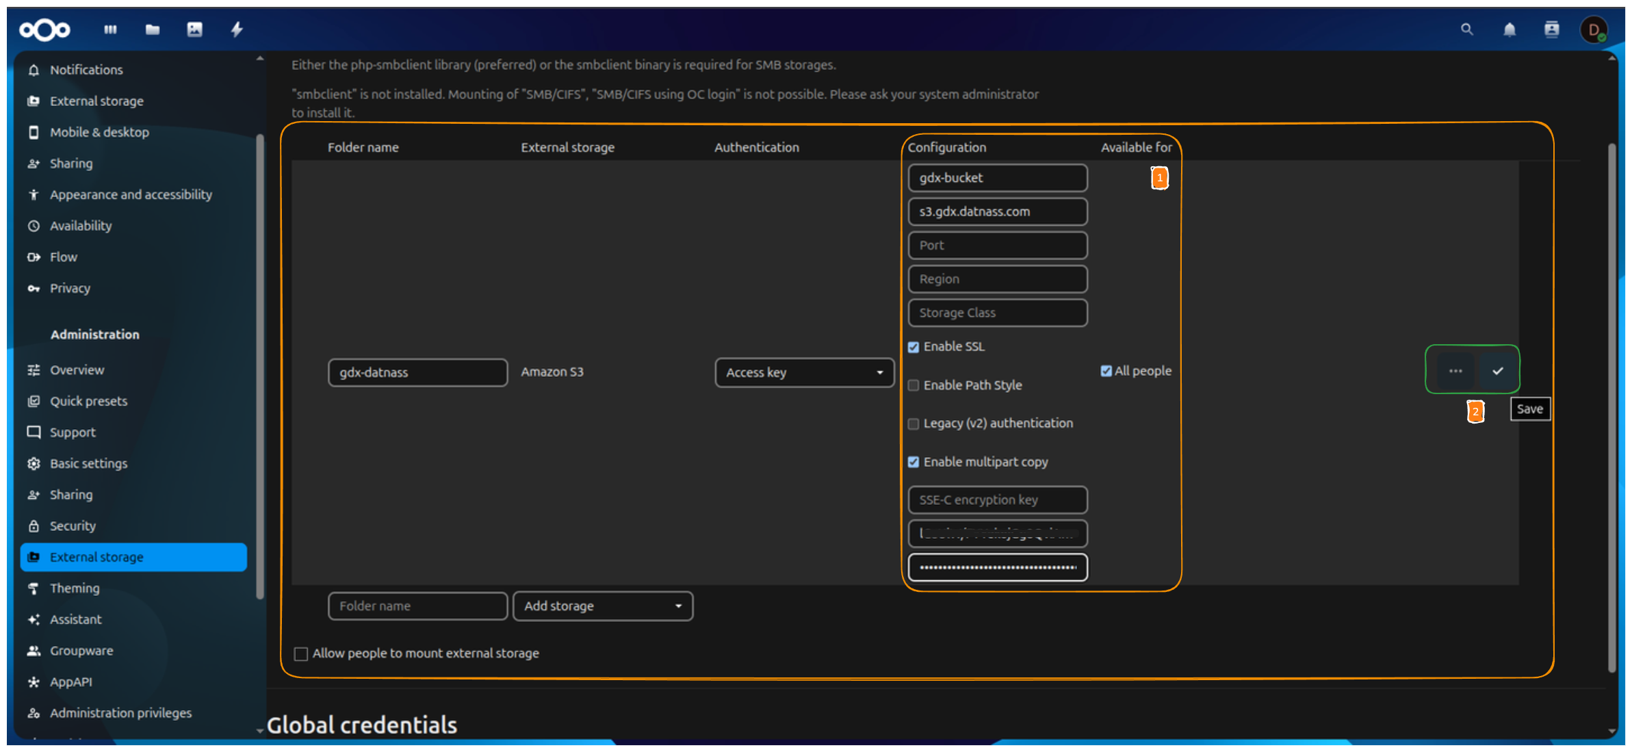
Task: Disable the Enable SSL checkbox
Action: tap(914, 347)
